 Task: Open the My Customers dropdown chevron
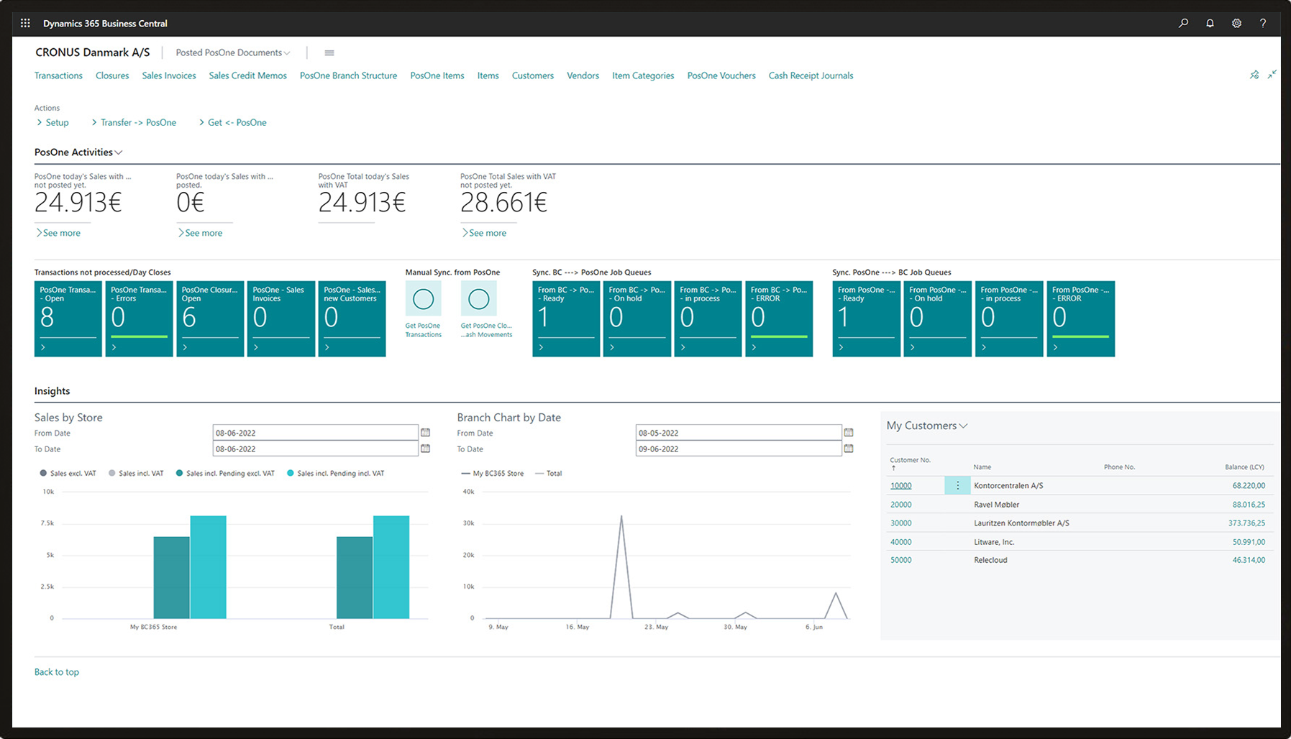coord(964,426)
